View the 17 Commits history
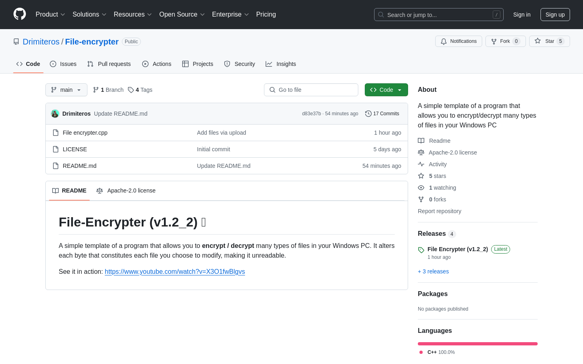Image resolution: width=583 pixels, height=364 pixels. (382, 114)
